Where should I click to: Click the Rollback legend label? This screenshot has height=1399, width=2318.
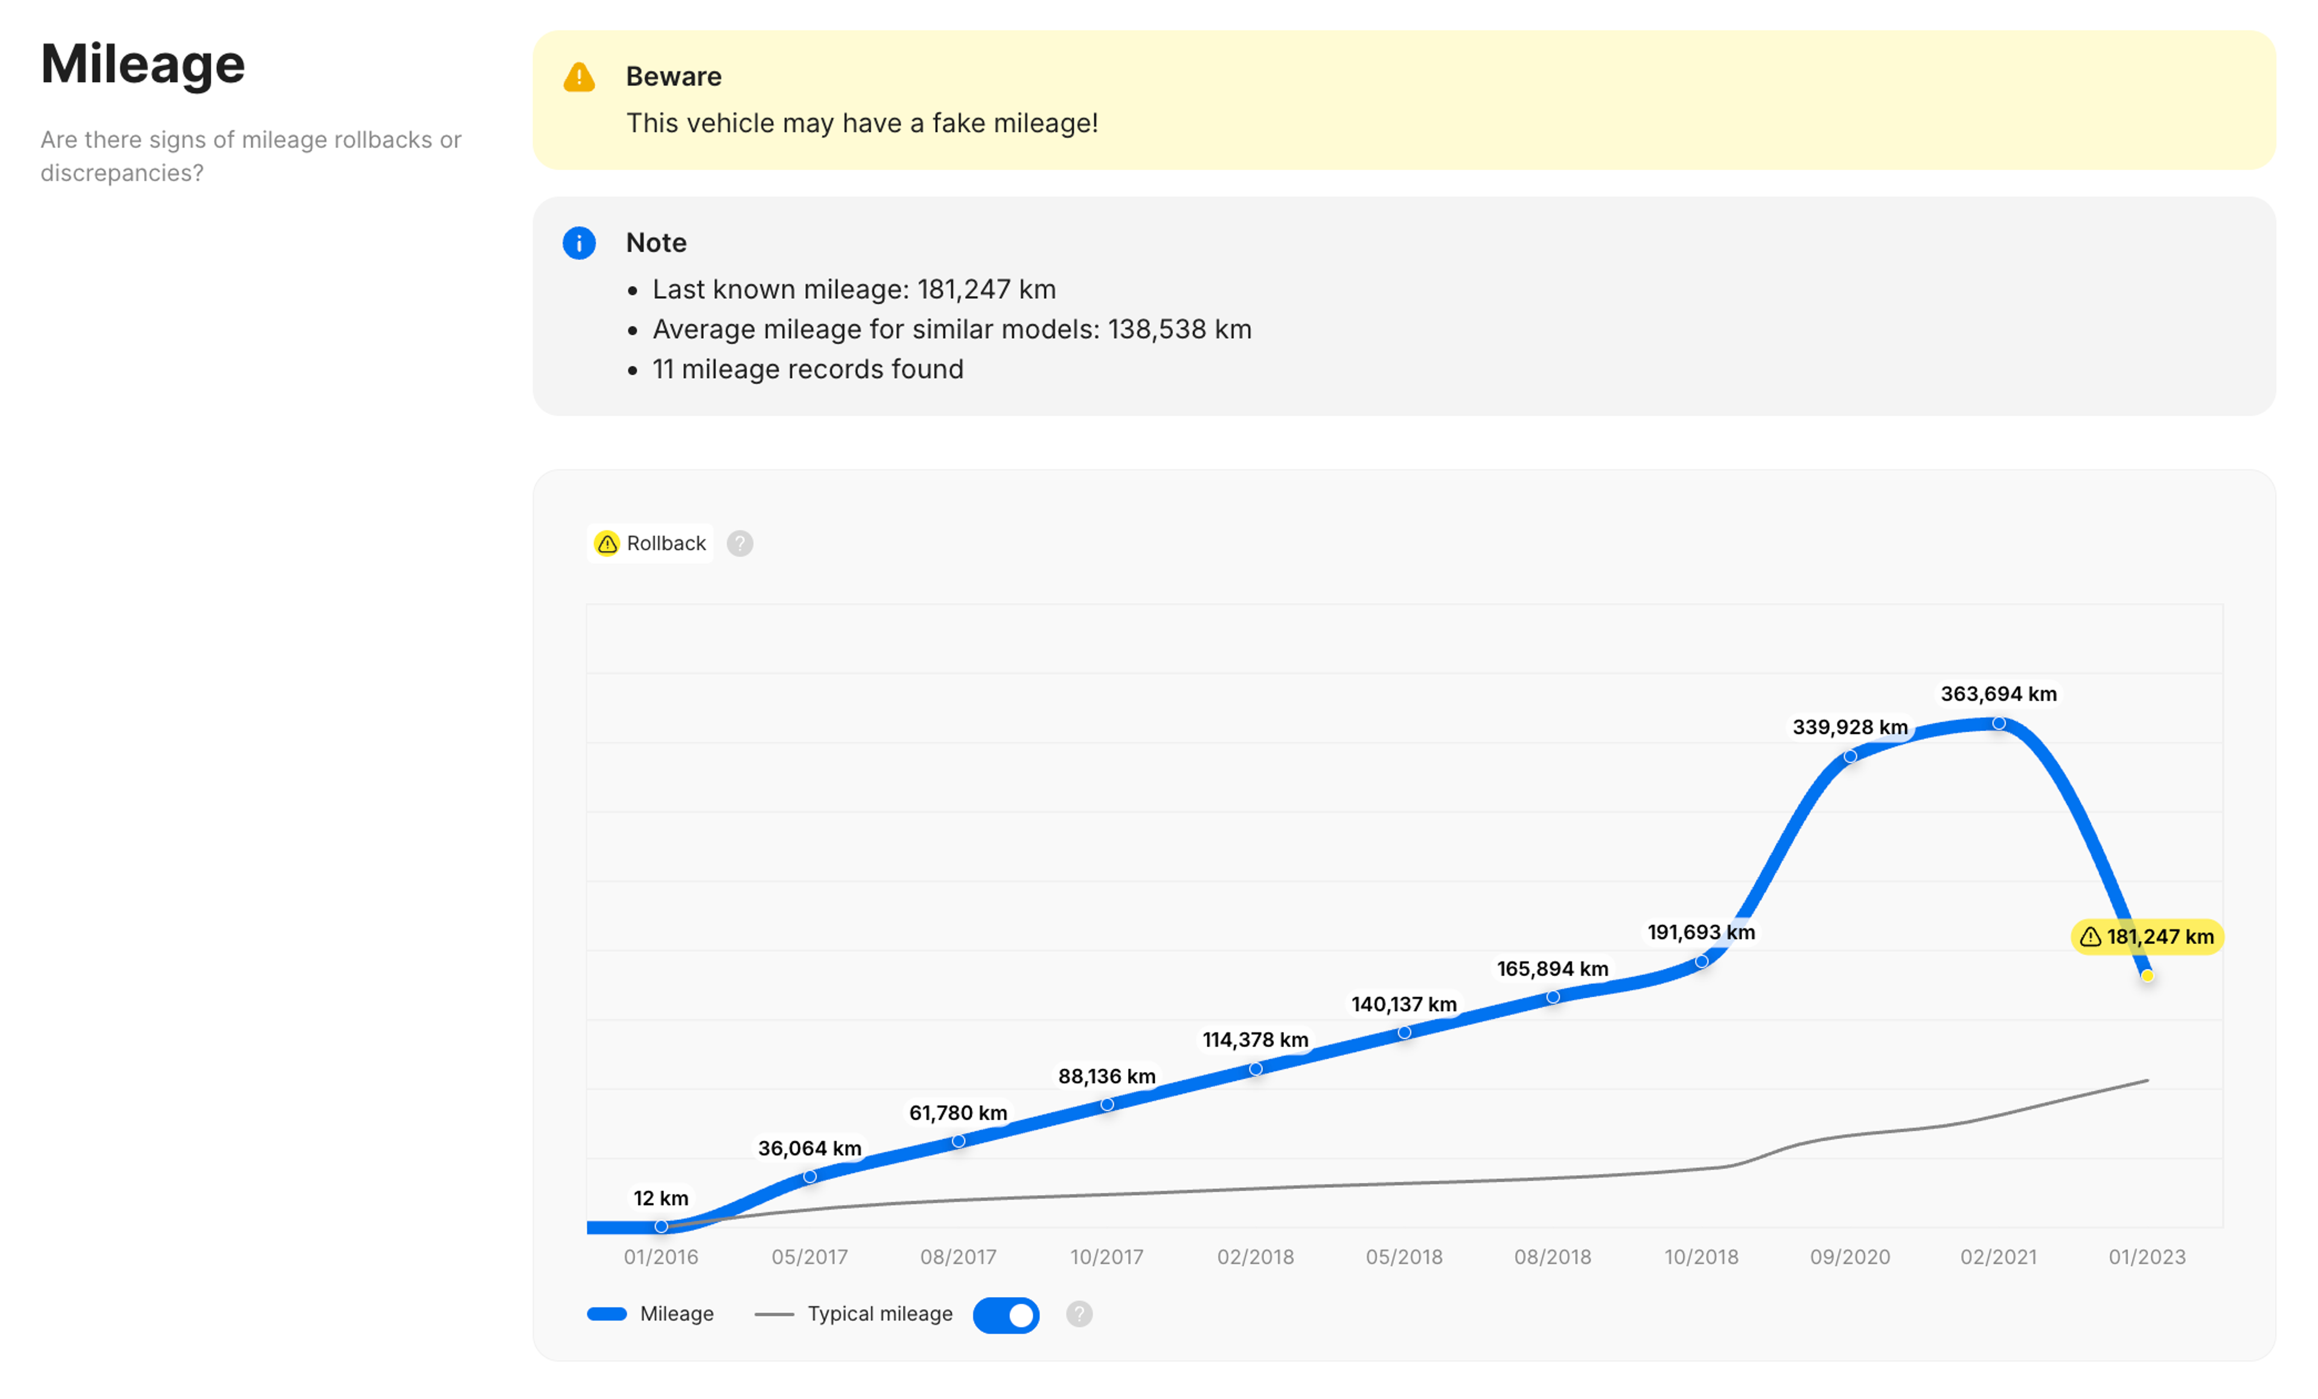666,544
